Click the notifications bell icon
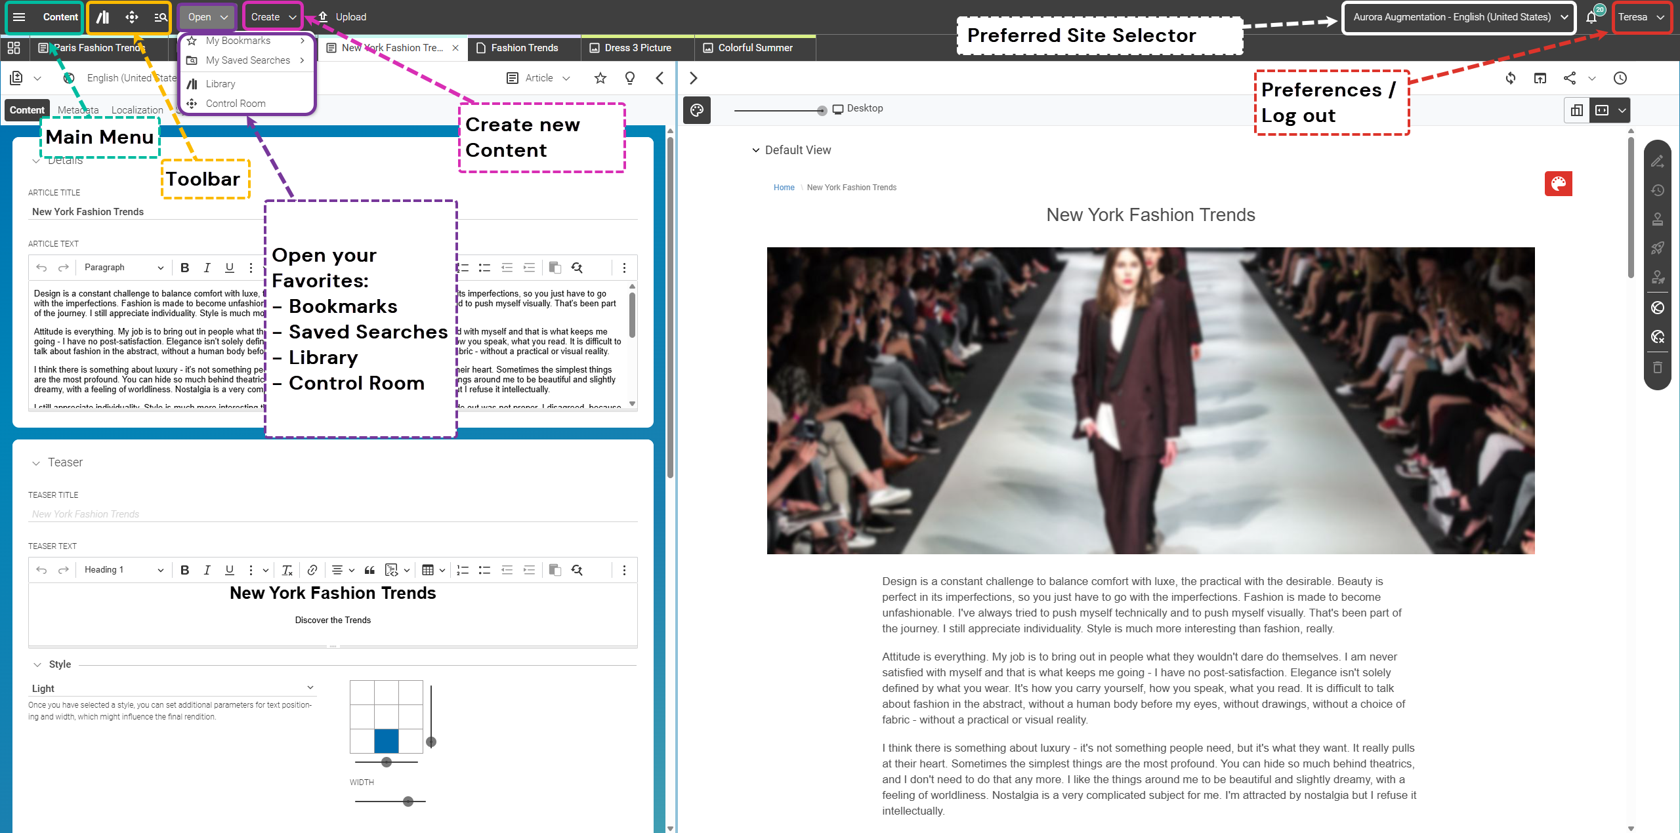This screenshot has height=833, width=1680. click(x=1591, y=17)
